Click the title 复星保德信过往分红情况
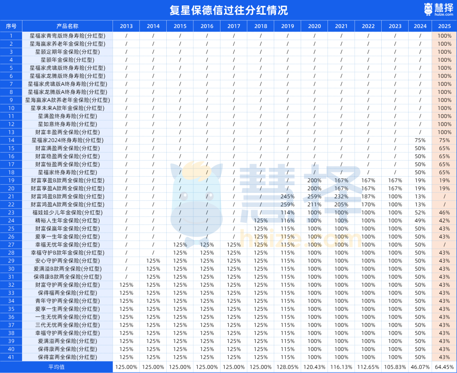Viewport: 457px width, 373px height. click(x=228, y=10)
